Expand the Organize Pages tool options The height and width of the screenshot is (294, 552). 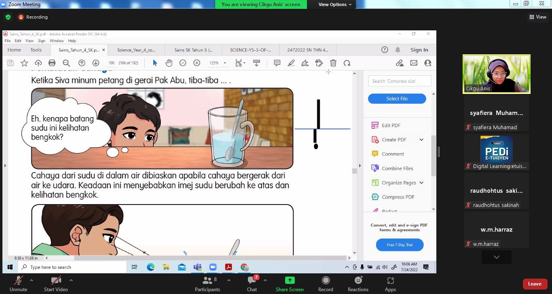[421, 183]
